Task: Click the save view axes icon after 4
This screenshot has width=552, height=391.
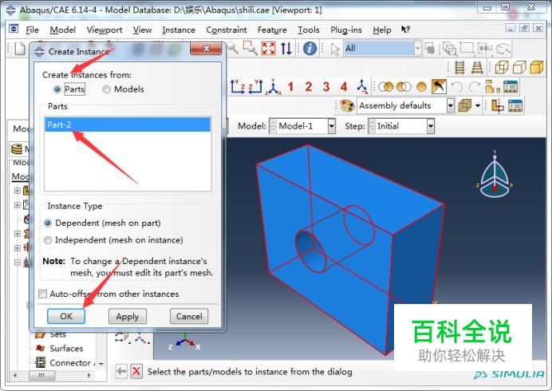Action: [362, 87]
